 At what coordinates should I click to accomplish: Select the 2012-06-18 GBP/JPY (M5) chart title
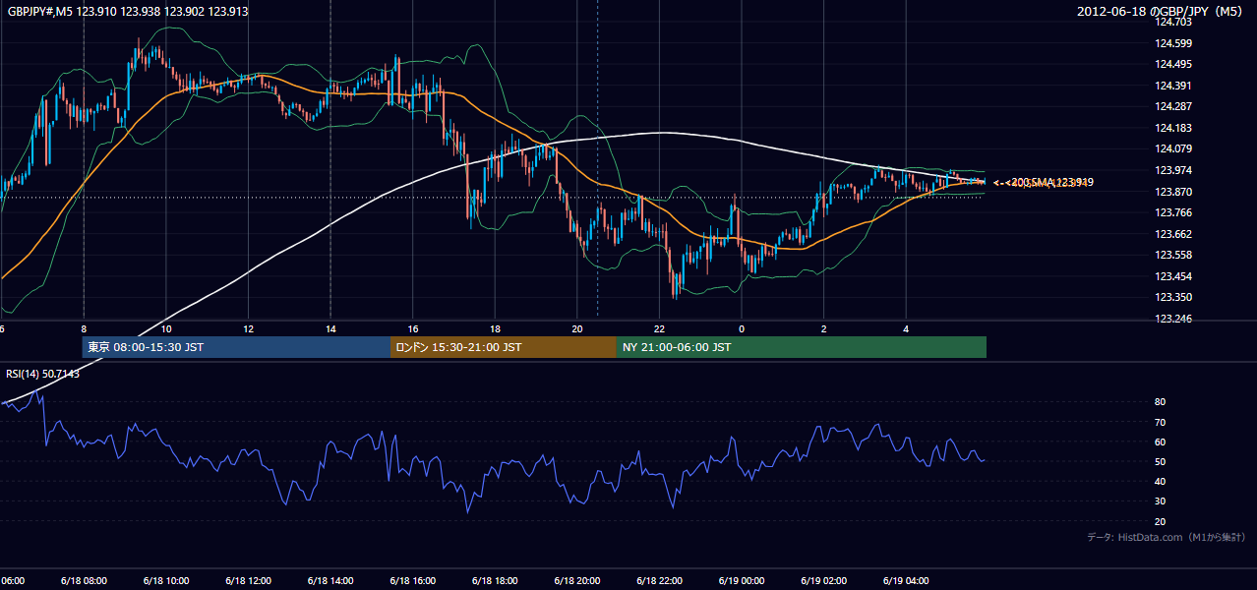[1162, 12]
